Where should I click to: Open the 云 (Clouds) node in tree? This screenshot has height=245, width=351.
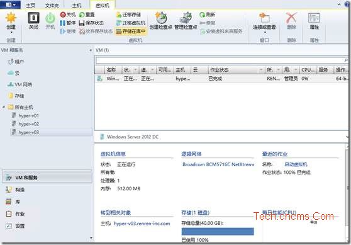(x=13, y=73)
